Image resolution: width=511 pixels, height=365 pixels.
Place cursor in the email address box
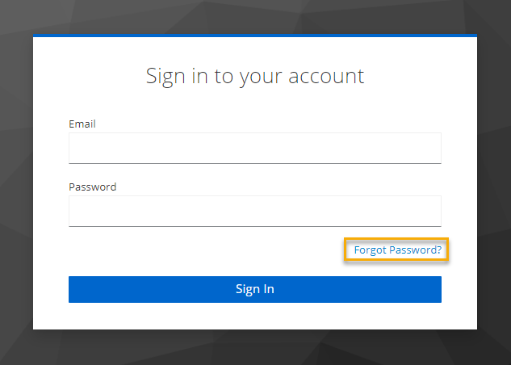[x=254, y=149]
